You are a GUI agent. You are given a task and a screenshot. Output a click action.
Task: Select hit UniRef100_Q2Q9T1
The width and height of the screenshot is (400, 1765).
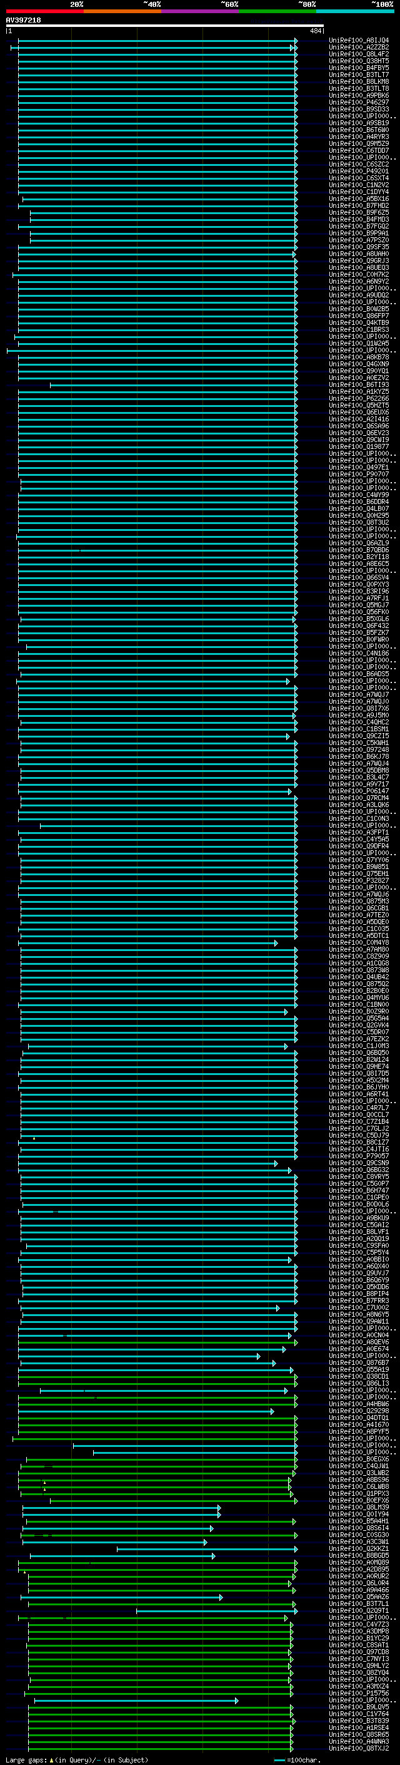358,1610
